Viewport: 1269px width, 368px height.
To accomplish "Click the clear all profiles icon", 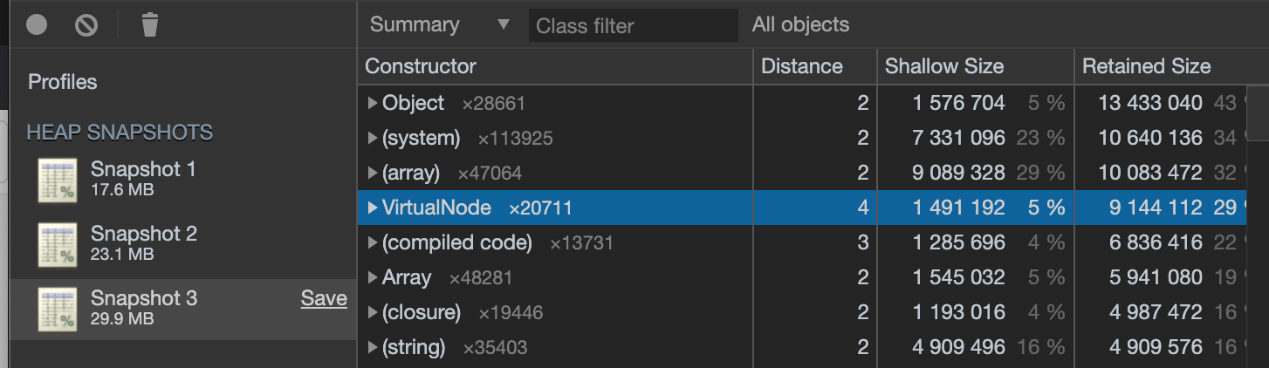I will coord(86,25).
